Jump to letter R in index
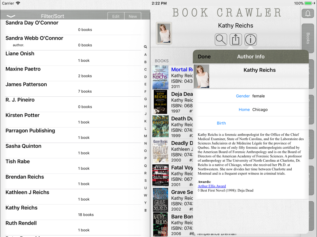 146,173
